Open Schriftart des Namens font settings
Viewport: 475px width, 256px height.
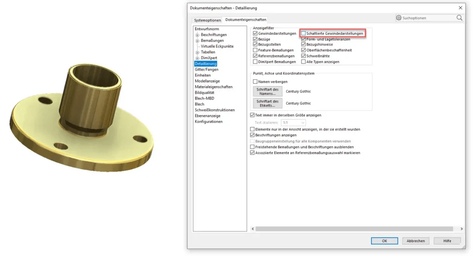(267, 91)
